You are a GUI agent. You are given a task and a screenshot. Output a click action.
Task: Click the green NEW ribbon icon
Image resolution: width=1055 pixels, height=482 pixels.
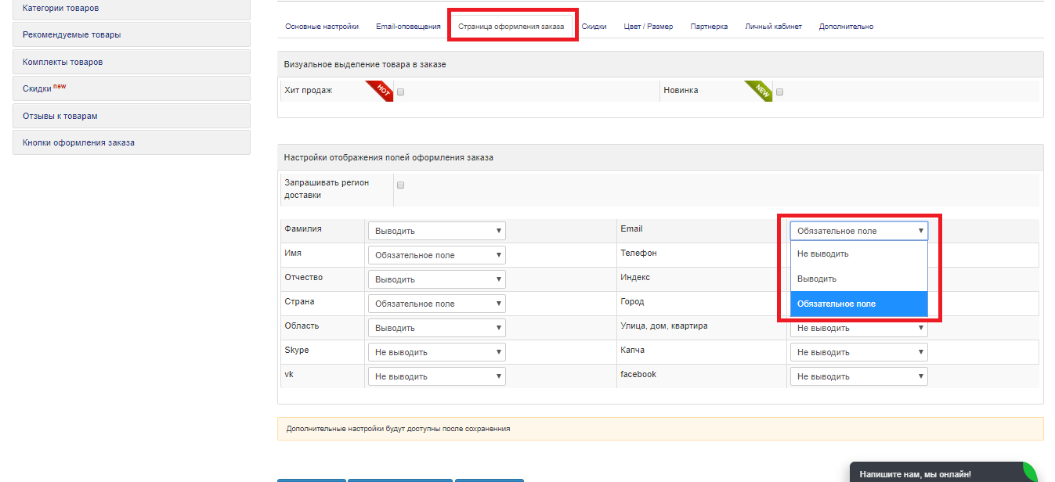pyautogui.click(x=760, y=90)
